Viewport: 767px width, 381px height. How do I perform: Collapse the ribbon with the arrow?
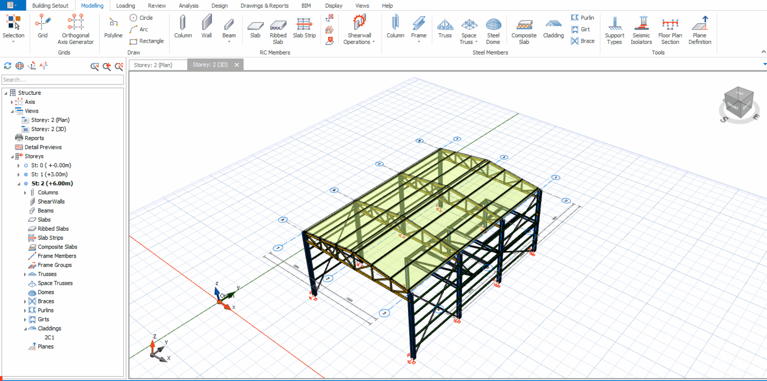pos(763,52)
